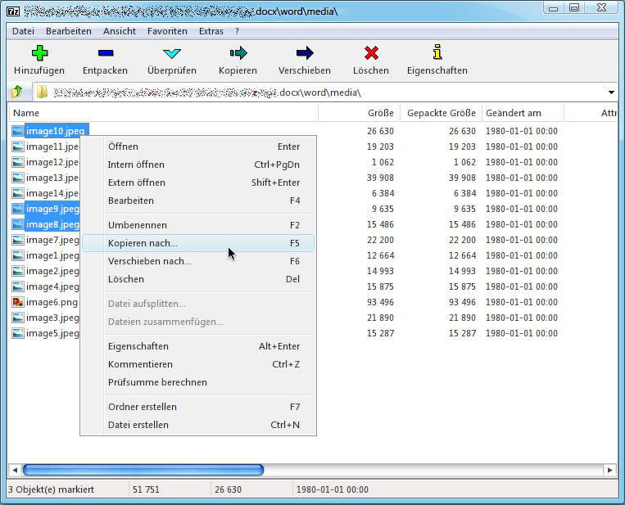625x505 pixels.
Task: Click status bar text 3 Objekt(e) markiert
Action: 51,489
